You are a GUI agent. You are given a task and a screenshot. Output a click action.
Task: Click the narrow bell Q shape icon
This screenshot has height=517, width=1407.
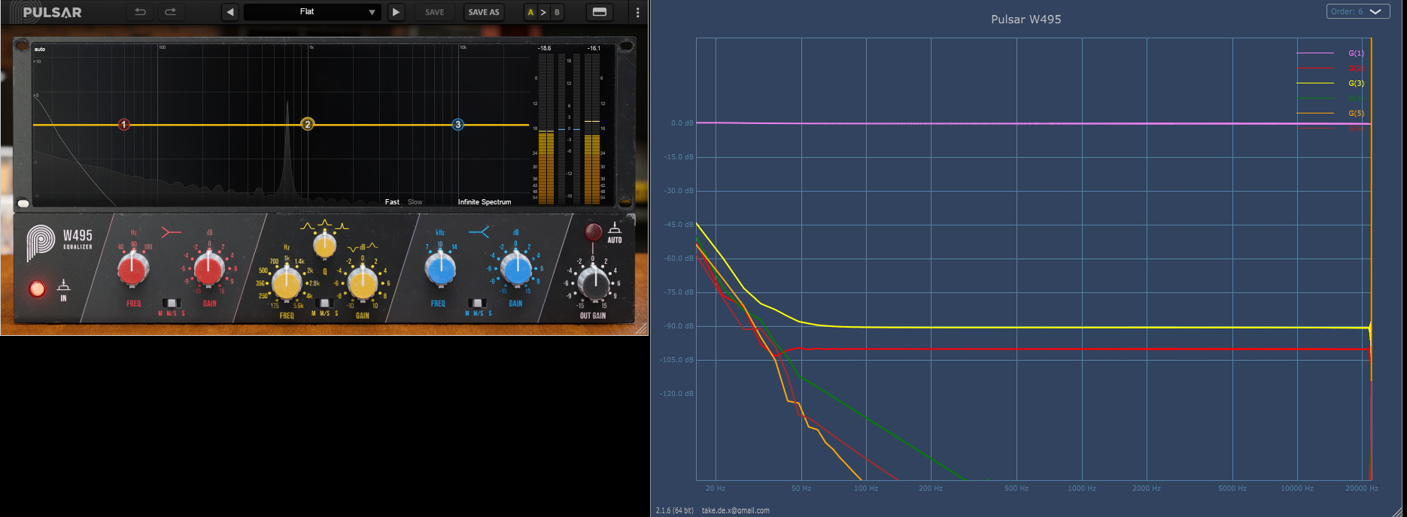pyautogui.click(x=342, y=225)
